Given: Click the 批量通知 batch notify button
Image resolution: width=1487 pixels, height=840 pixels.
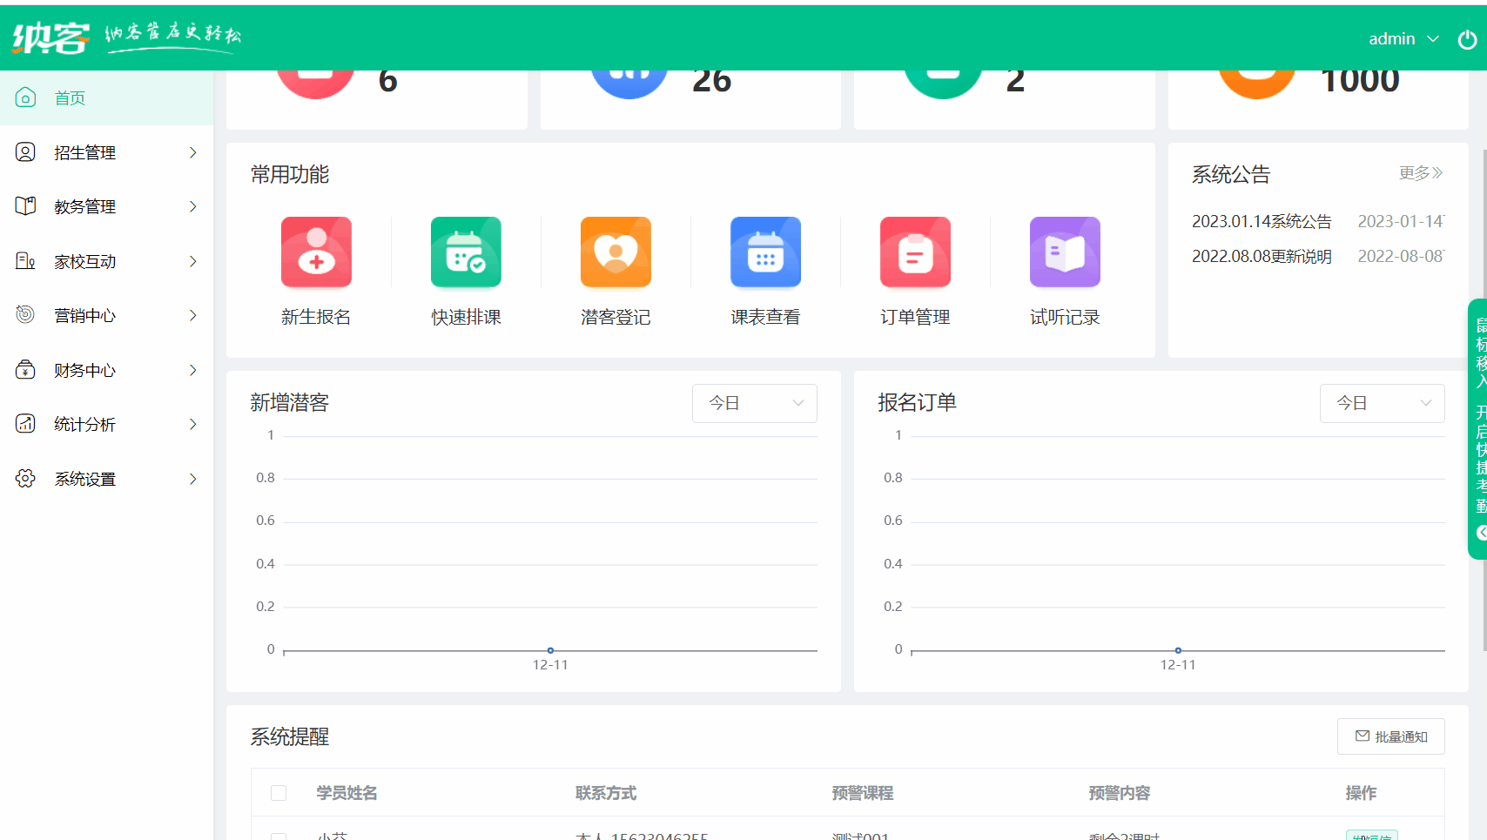Looking at the screenshot, I should pyautogui.click(x=1390, y=736).
